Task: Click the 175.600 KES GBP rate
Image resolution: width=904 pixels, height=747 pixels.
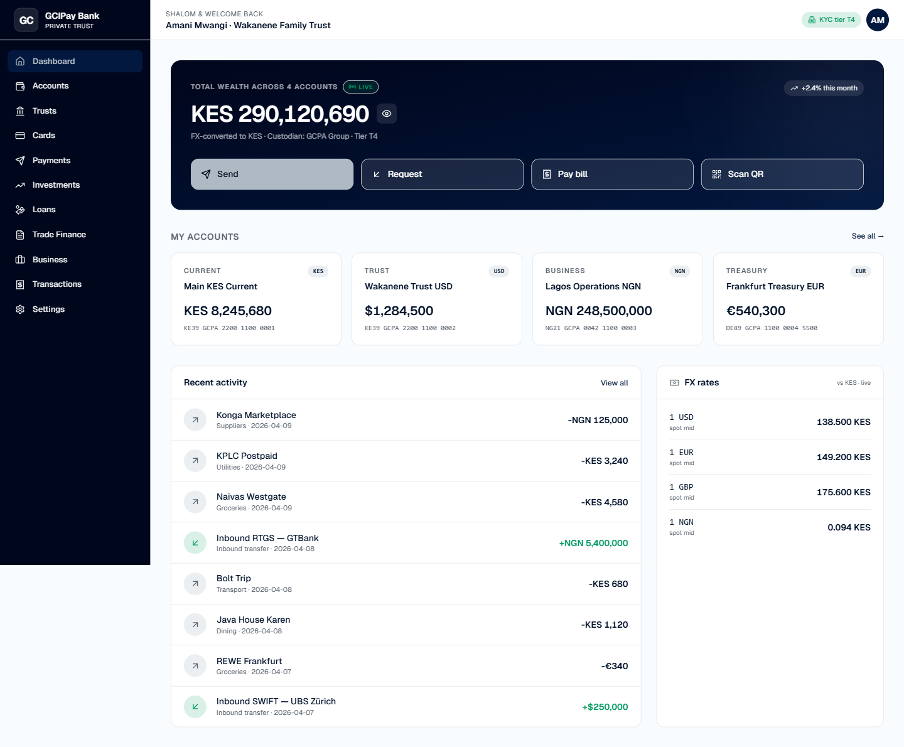Action: [x=843, y=492]
